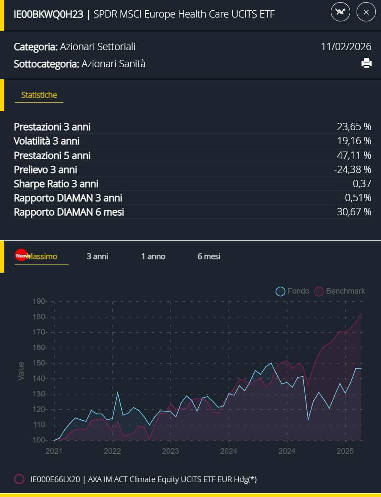Switch the chart to 1 anno

coord(153,256)
